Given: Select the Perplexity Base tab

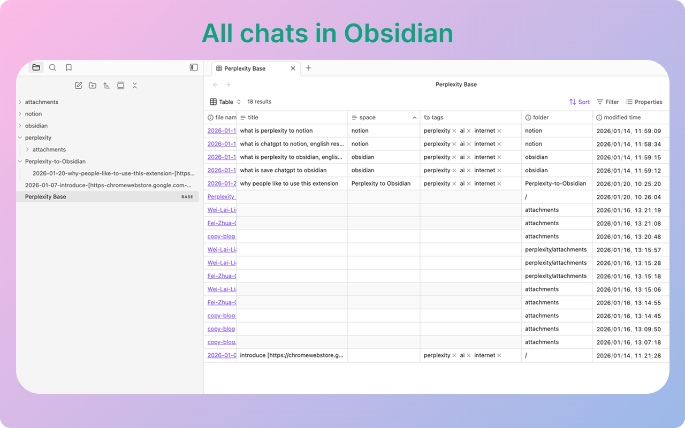Looking at the screenshot, I should [x=256, y=68].
